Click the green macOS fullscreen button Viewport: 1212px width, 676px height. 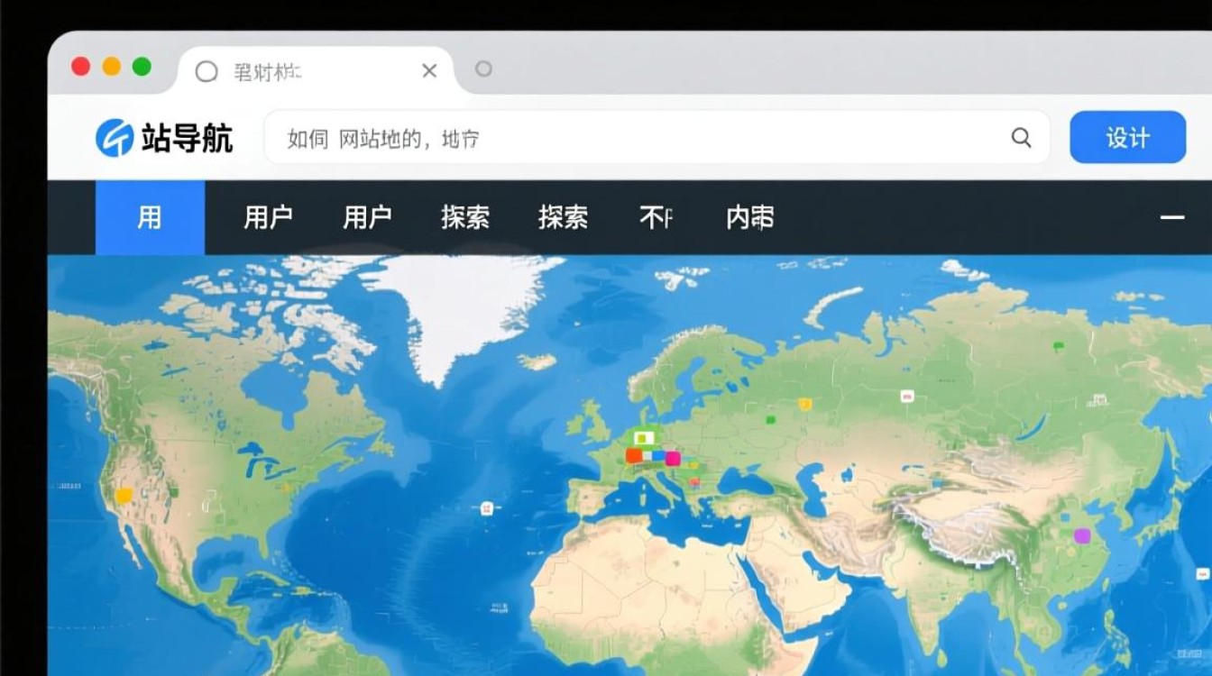pyautogui.click(x=142, y=67)
